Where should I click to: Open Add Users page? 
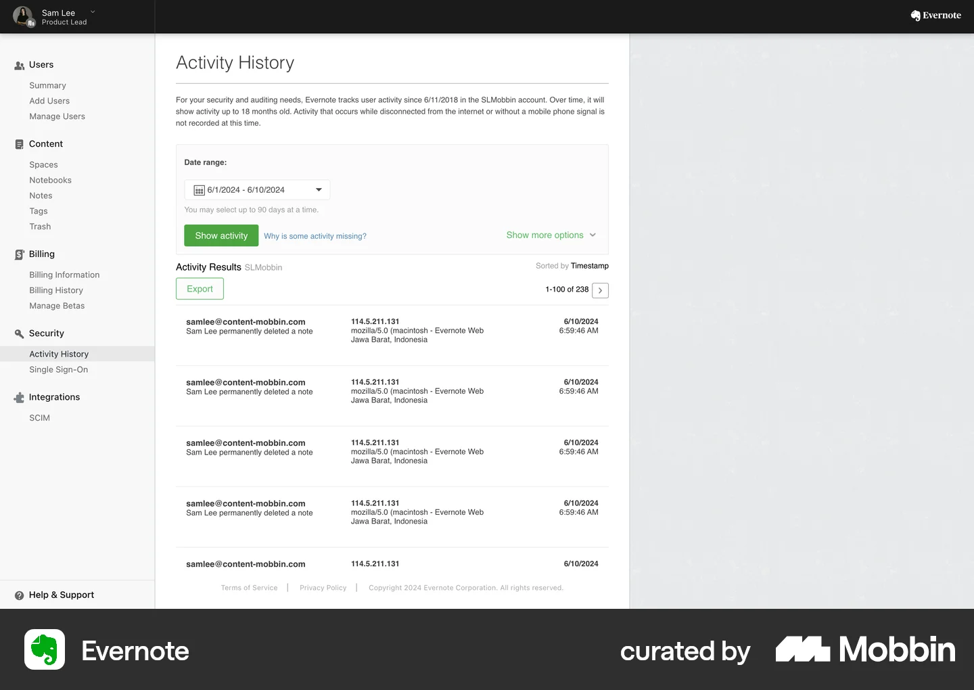tap(49, 101)
